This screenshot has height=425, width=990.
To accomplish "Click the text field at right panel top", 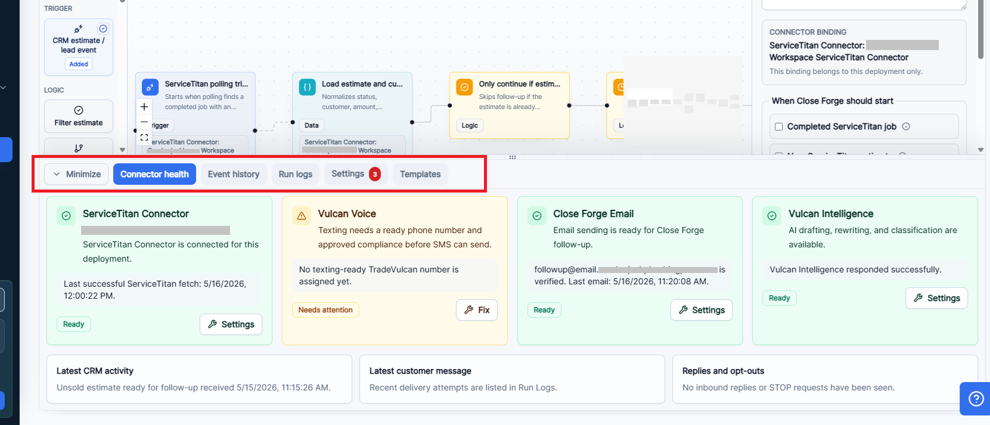I will click(864, 5).
